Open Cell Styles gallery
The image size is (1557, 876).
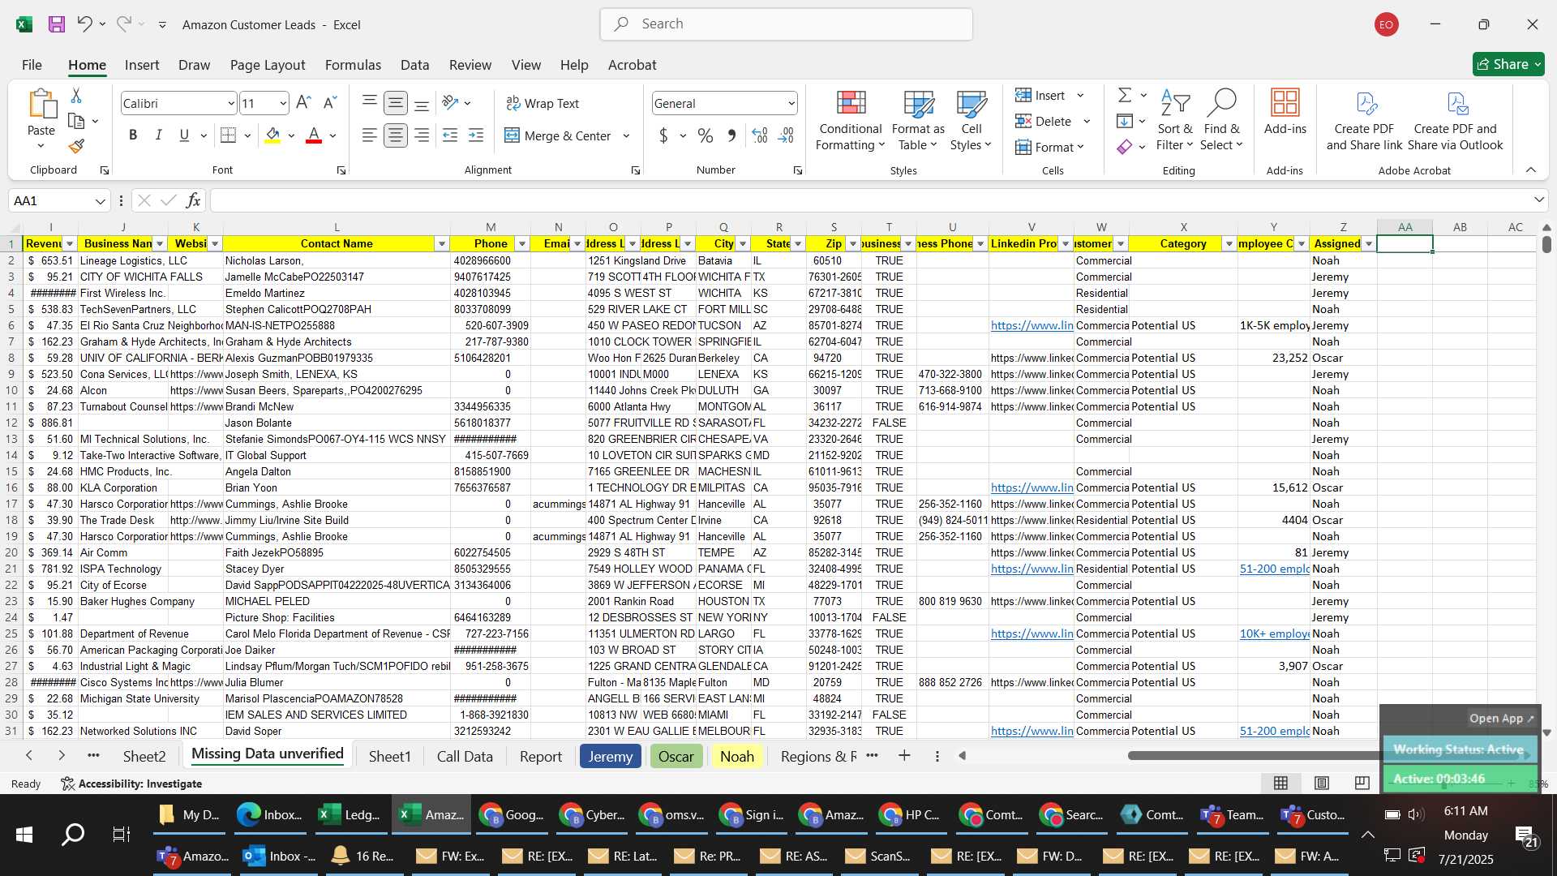[971, 120]
